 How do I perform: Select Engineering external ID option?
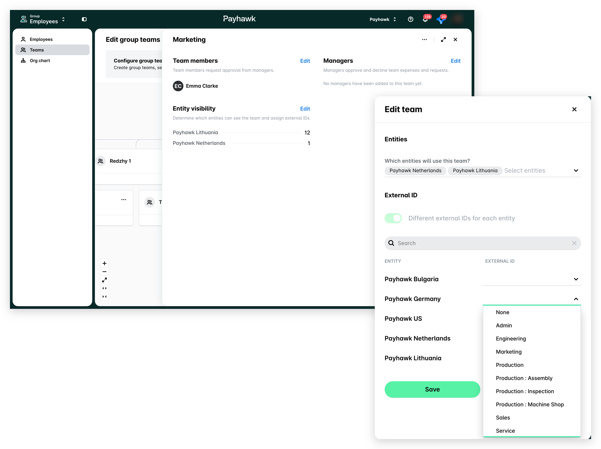(x=532, y=339)
